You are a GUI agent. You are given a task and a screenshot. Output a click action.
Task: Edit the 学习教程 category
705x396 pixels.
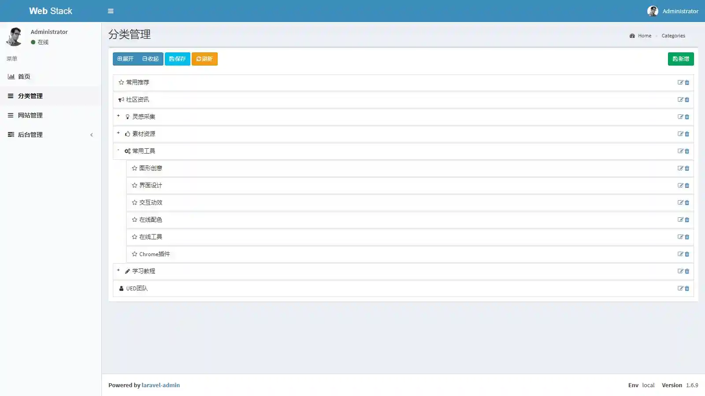pos(680,271)
